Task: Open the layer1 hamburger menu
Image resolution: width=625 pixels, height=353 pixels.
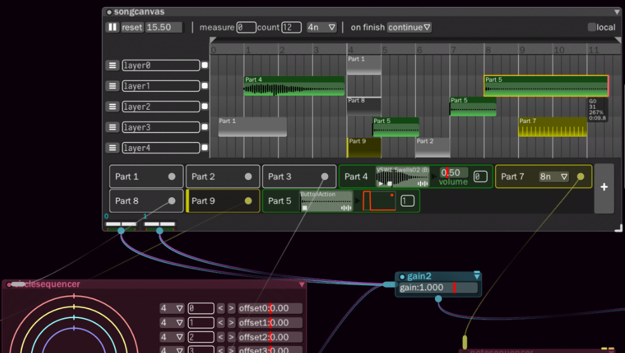Action: pos(113,86)
